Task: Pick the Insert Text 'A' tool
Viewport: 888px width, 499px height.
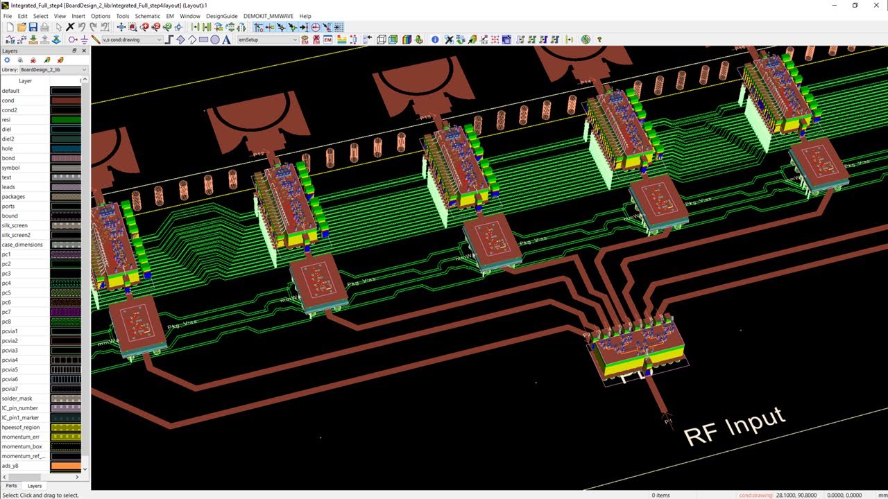Action: tap(226, 40)
